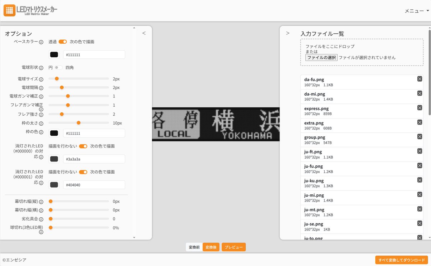
Task: Click the file list scrollbar
Action: click(x=429, y=72)
